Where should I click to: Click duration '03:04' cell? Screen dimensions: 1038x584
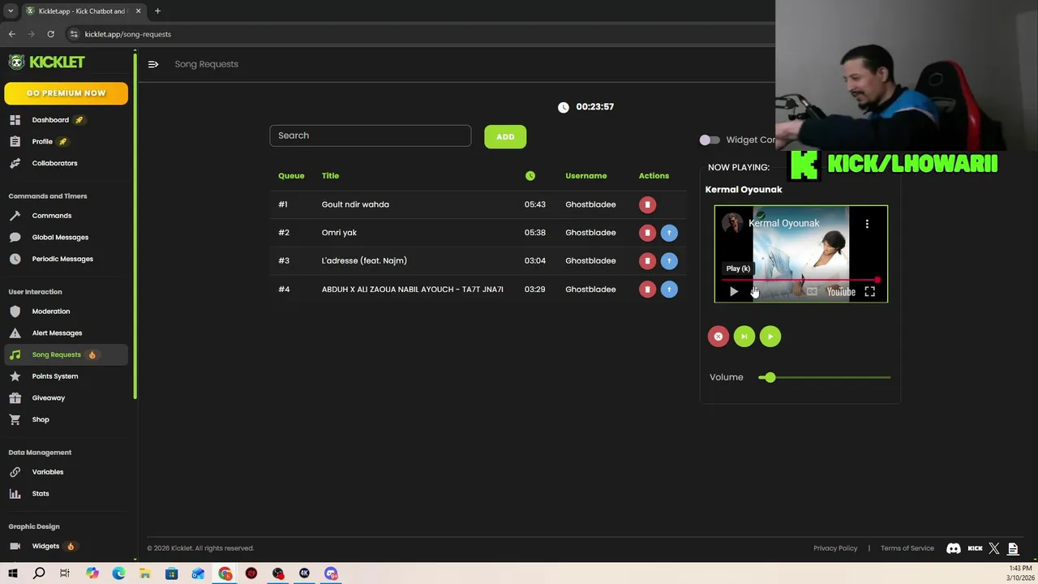(534, 260)
